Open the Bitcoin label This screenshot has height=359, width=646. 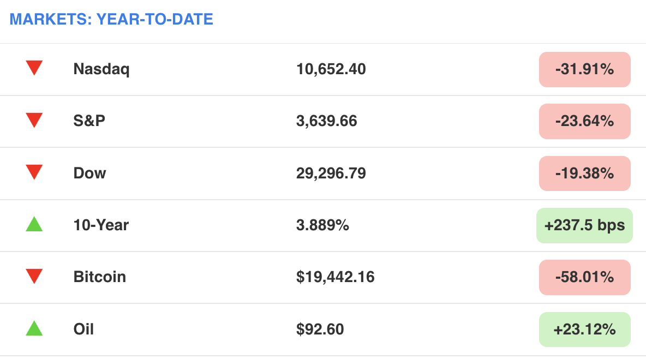(99, 277)
